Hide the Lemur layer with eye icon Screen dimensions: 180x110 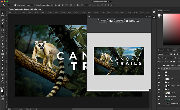(x=159, y=93)
